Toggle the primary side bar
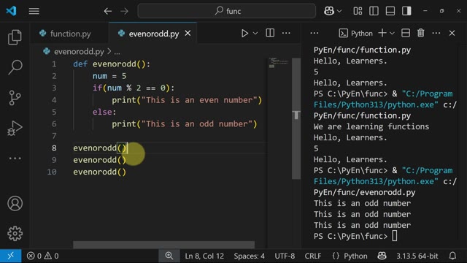467x263 pixels. pyautogui.click(x=374, y=11)
